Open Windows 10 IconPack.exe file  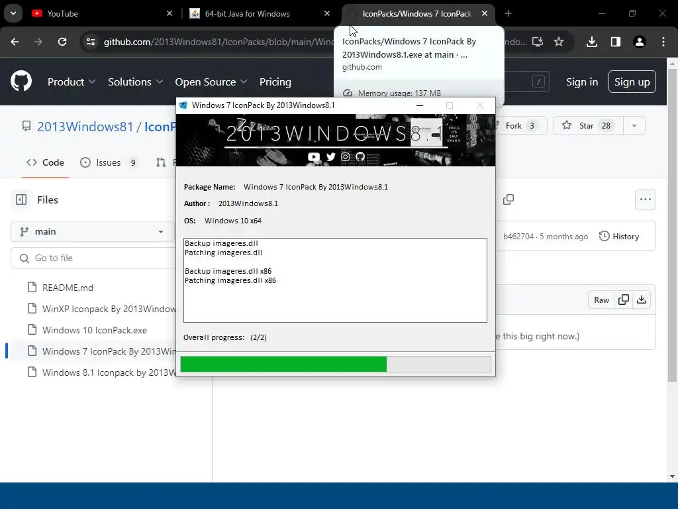[95, 330]
